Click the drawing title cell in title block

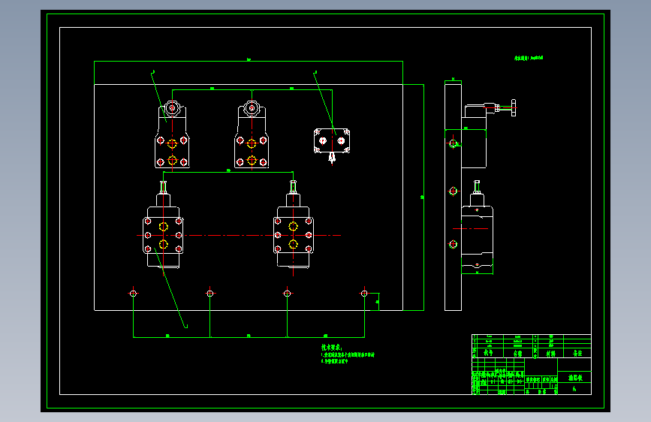click(x=574, y=377)
